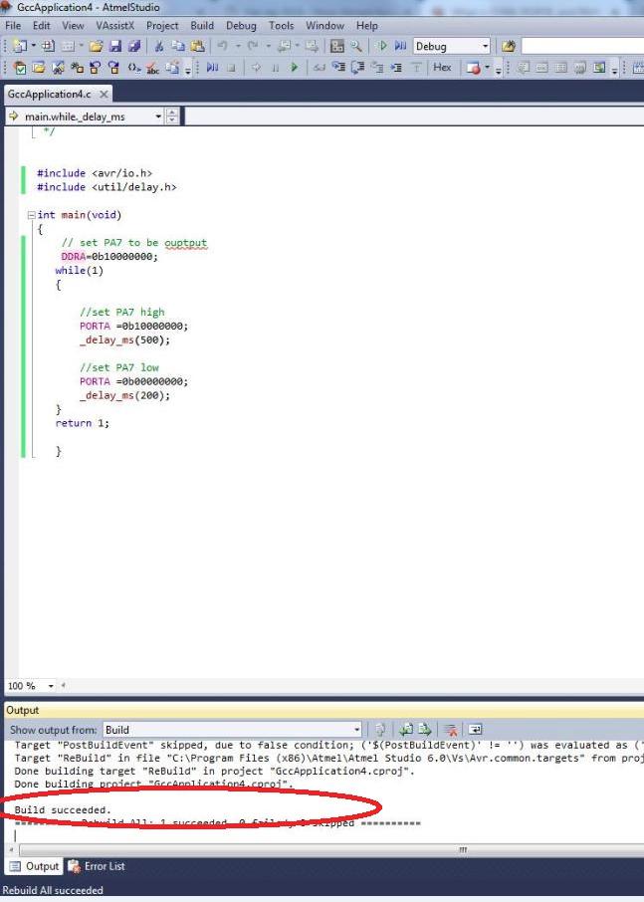Viewport: 644px width, 902px height.
Task: Open the main.while._delay_ms navigation dropdown
Action: coord(158,116)
